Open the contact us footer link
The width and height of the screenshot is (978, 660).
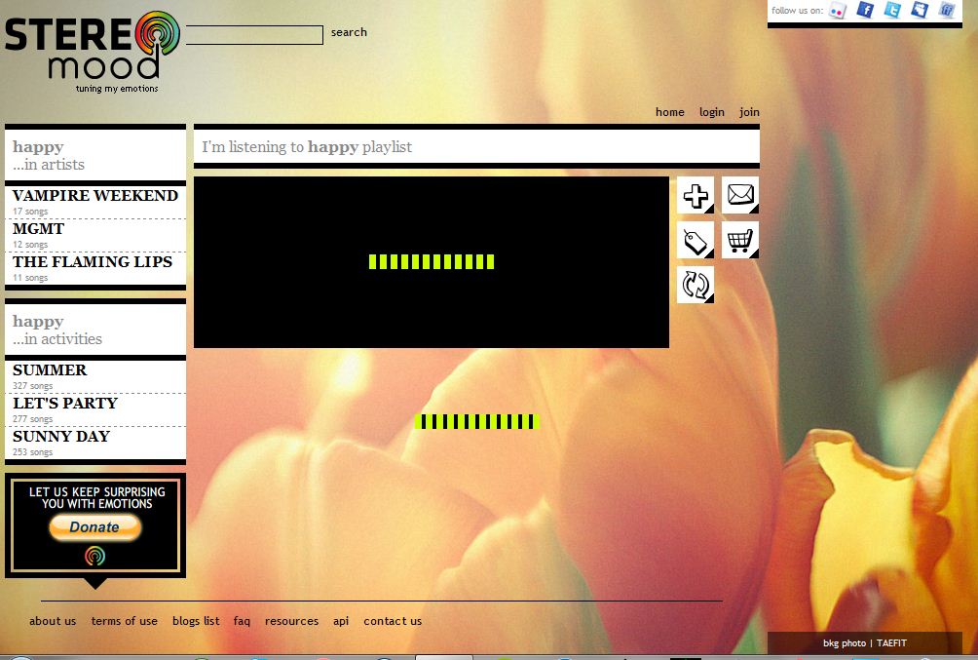(x=393, y=621)
